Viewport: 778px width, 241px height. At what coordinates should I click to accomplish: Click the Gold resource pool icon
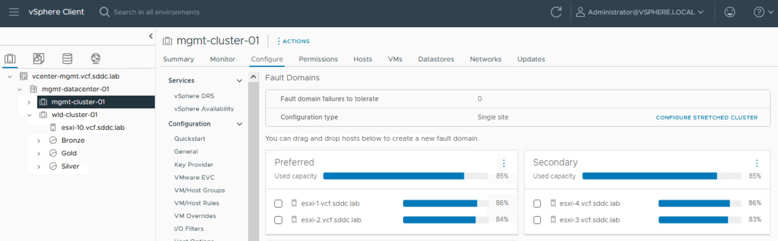click(x=53, y=153)
